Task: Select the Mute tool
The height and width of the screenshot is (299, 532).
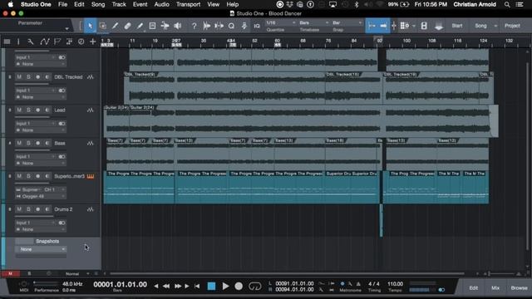Action: [152, 26]
